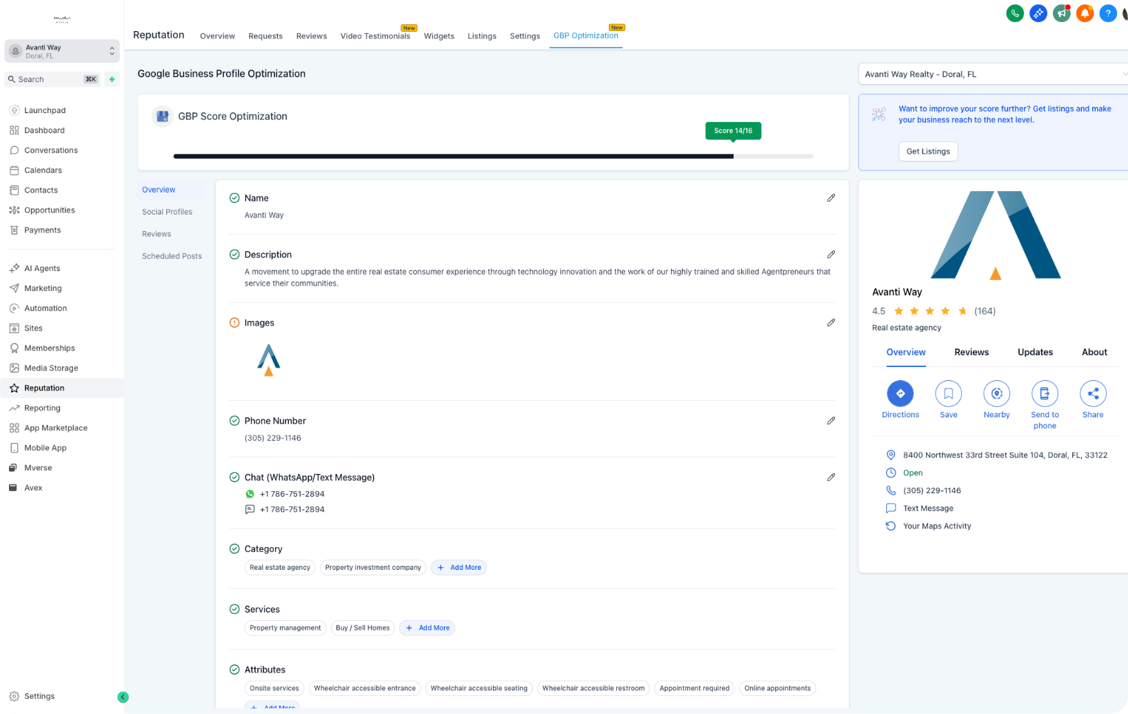This screenshot has width=1128, height=714.
Task: Click the Get Listings button
Action: click(x=927, y=152)
